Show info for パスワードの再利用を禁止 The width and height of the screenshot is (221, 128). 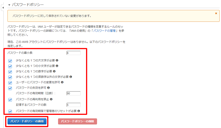click(51, 99)
